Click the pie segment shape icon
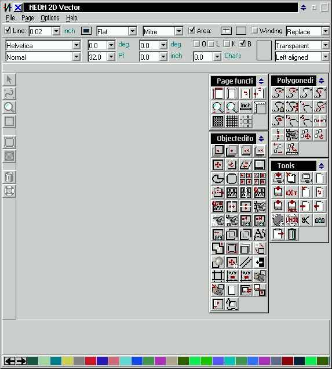The width and height of the screenshot is (332, 369). (x=218, y=179)
